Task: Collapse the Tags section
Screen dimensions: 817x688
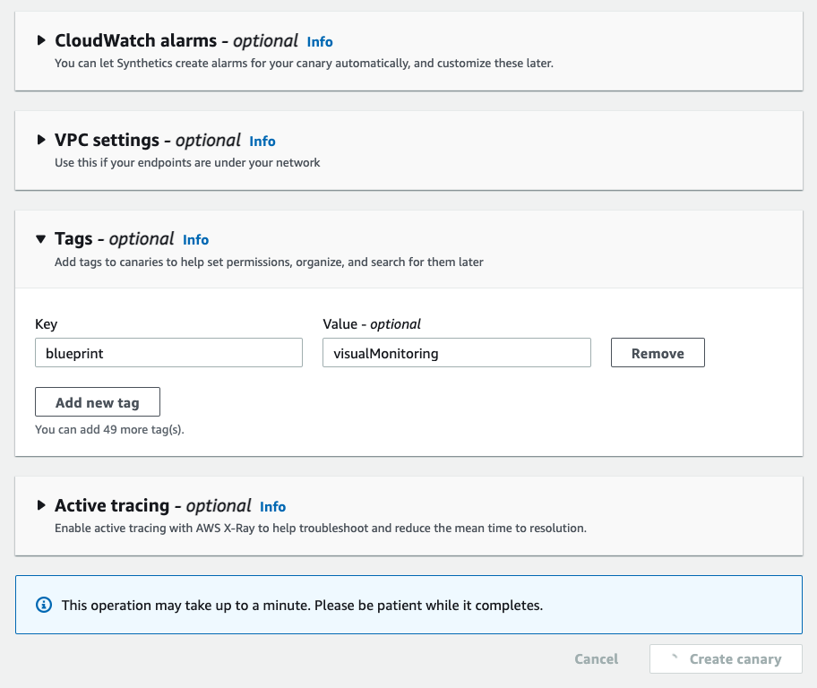Action: pos(40,238)
